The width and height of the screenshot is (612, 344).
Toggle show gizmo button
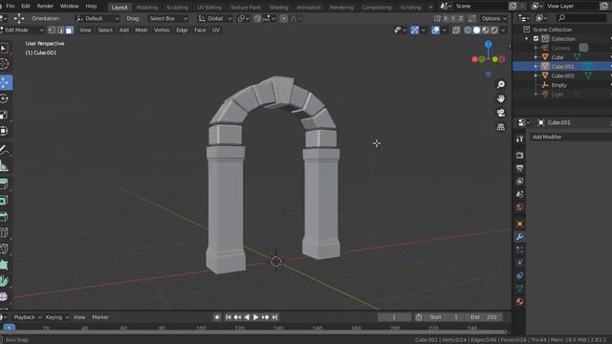pos(414,30)
